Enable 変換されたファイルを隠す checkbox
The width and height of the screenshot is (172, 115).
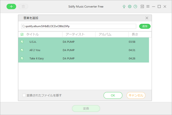pyautogui.click(x=24, y=95)
